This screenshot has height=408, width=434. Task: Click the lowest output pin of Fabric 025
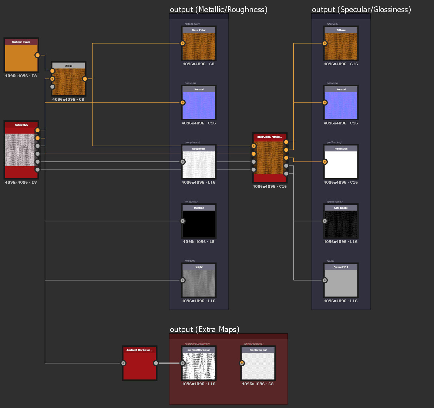[x=37, y=170]
